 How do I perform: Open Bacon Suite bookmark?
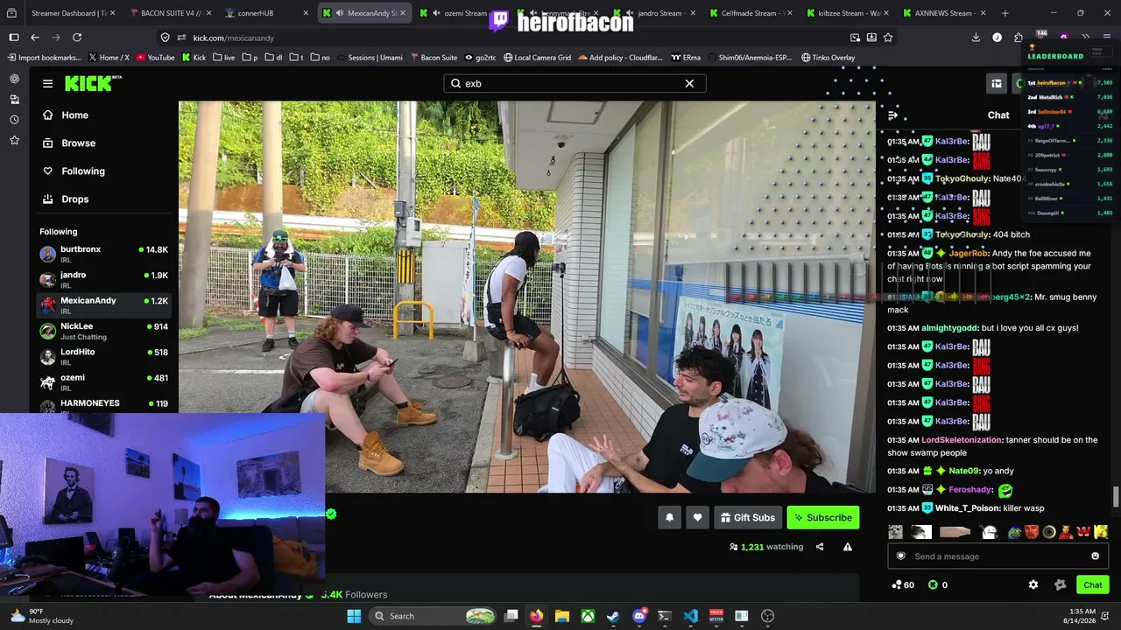pos(433,58)
